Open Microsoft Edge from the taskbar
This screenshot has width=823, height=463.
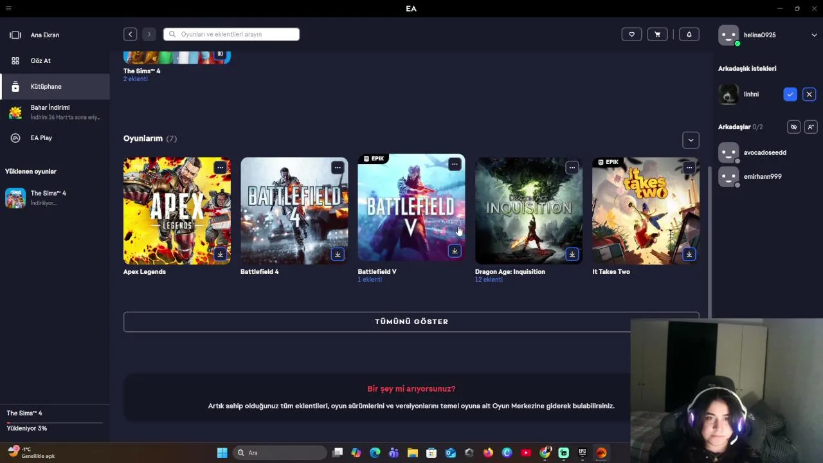pos(375,453)
